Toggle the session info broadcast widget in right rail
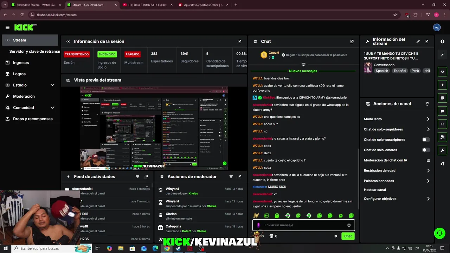Image resolution: width=450 pixels, height=253 pixels. (x=442, y=124)
